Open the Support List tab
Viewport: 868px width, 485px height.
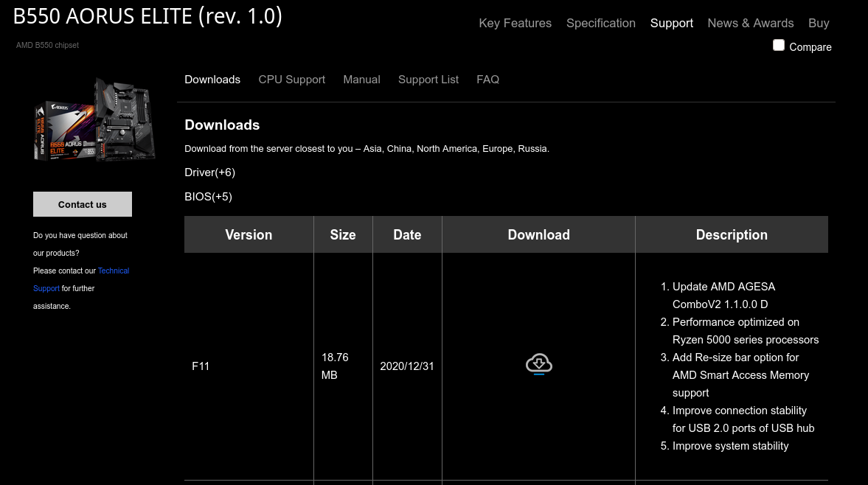[428, 80]
